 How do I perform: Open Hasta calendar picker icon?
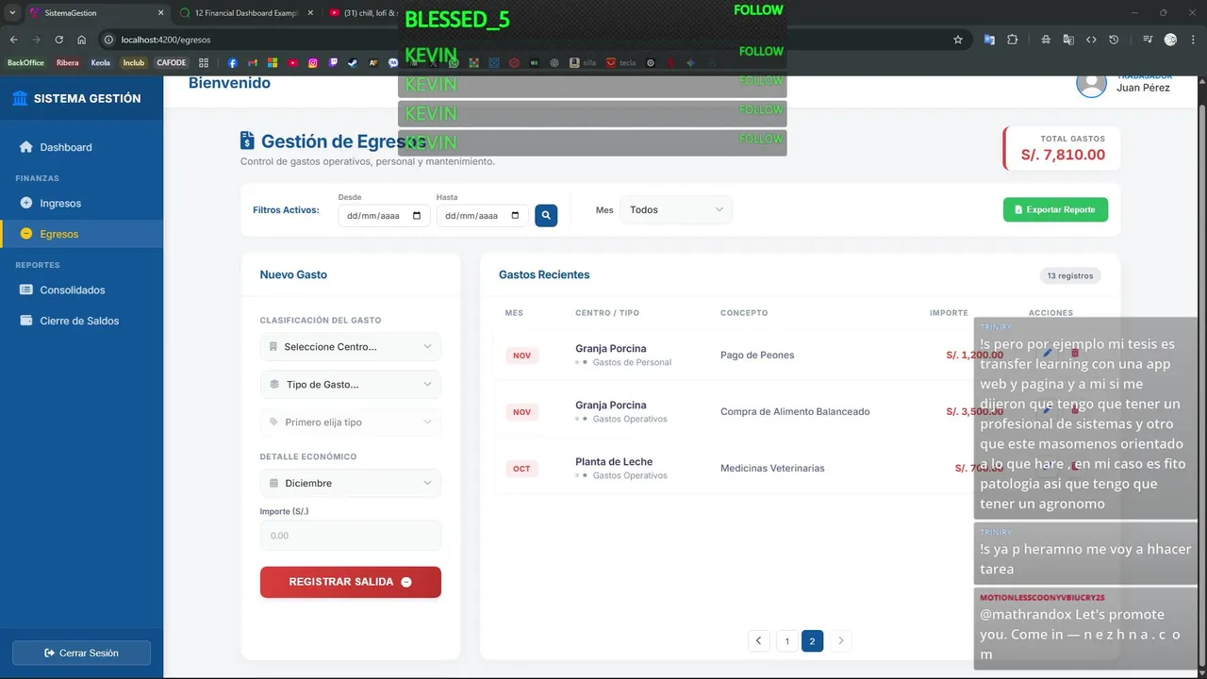point(515,216)
